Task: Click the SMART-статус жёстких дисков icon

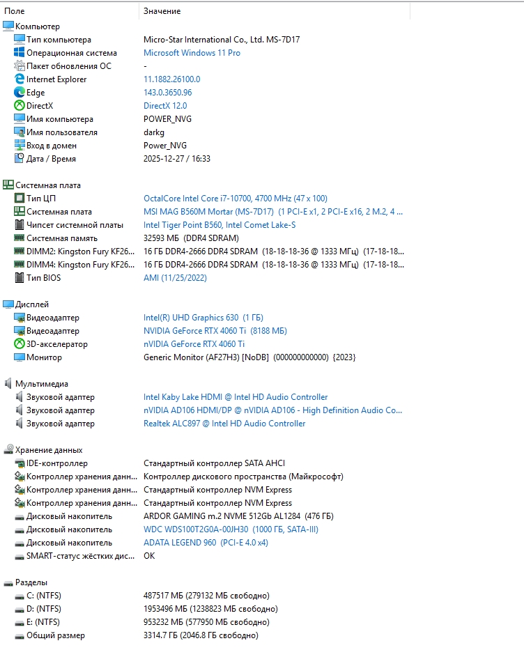Action: coord(19,557)
